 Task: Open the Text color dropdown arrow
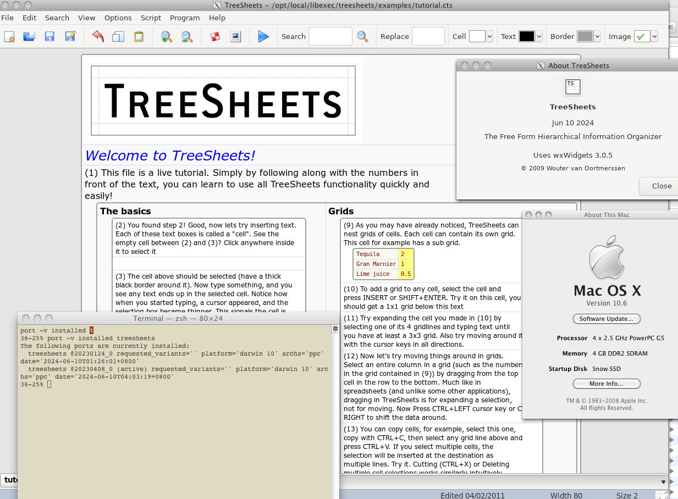tap(539, 36)
